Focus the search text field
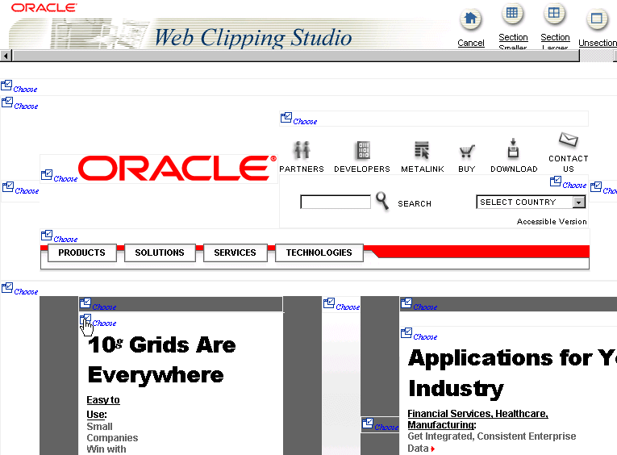Screen dimensions: 617x455 point(336,202)
